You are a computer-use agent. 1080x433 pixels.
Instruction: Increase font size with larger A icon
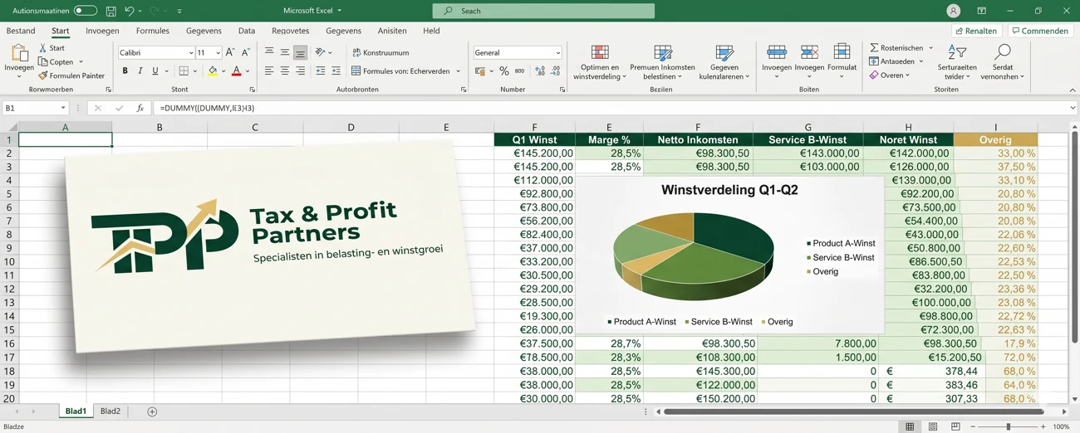pos(230,52)
